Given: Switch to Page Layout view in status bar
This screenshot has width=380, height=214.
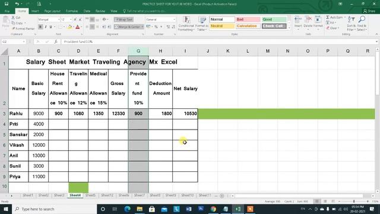Looking at the screenshot, I should pyautogui.click(x=325, y=202).
